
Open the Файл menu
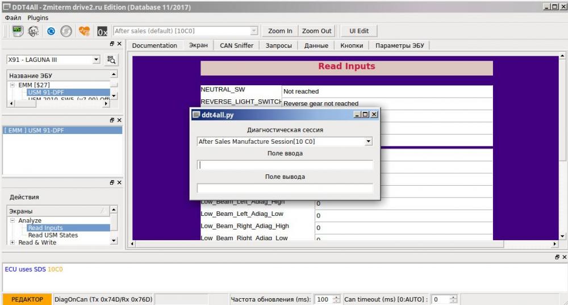point(13,18)
